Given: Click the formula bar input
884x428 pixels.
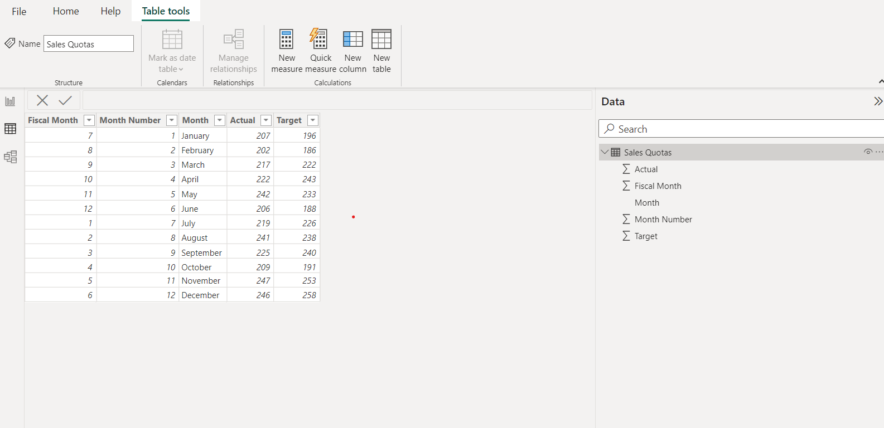Looking at the screenshot, I should [x=337, y=100].
